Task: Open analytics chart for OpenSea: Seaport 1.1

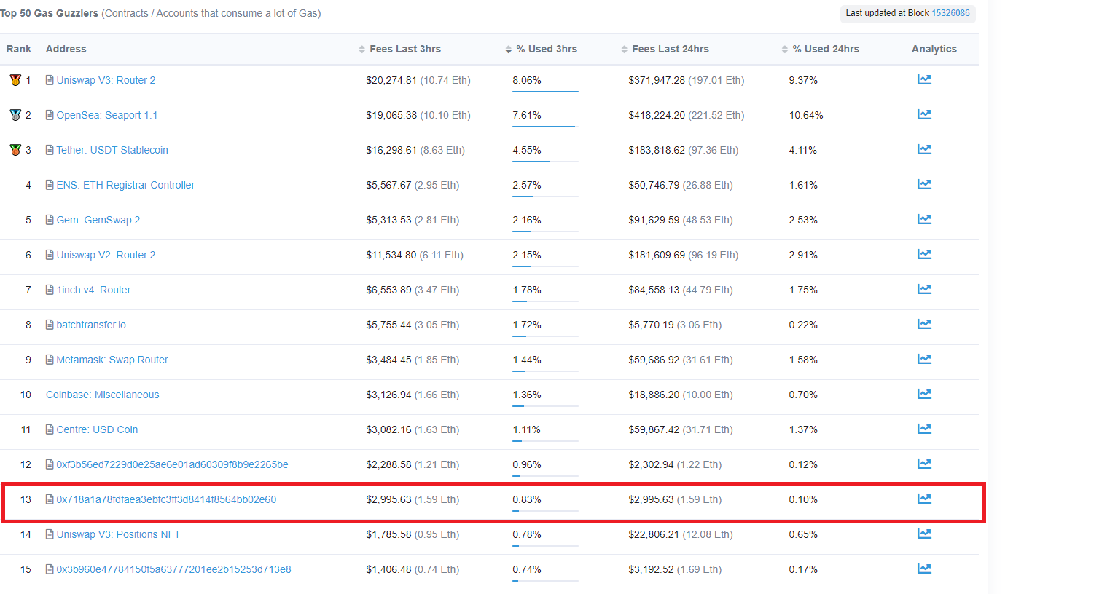Action: coord(924,114)
